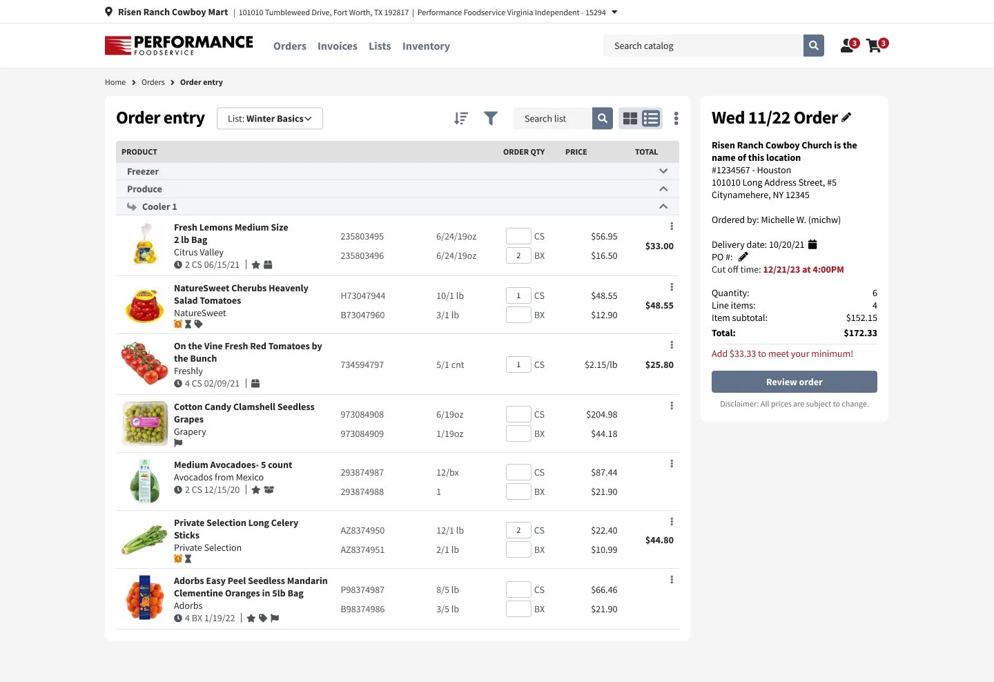
Task: Click the calendar icon on Vine Tomatoes row
Action: [x=255, y=384]
